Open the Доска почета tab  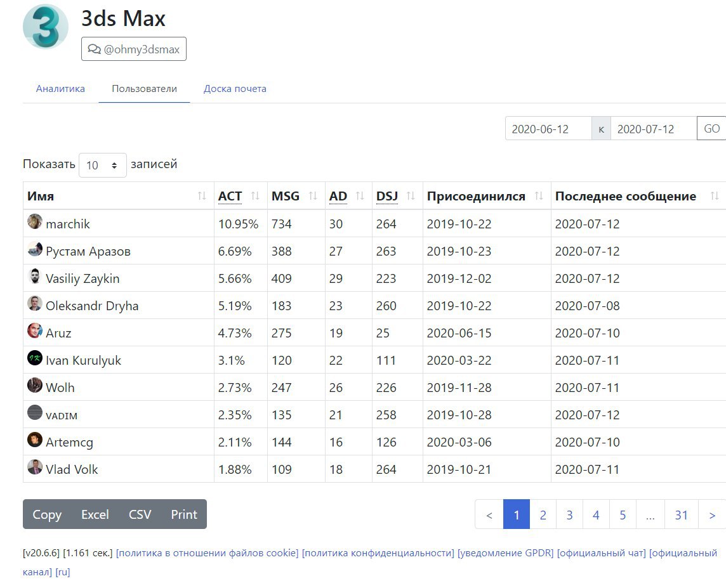pyautogui.click(x=235, y=88)
